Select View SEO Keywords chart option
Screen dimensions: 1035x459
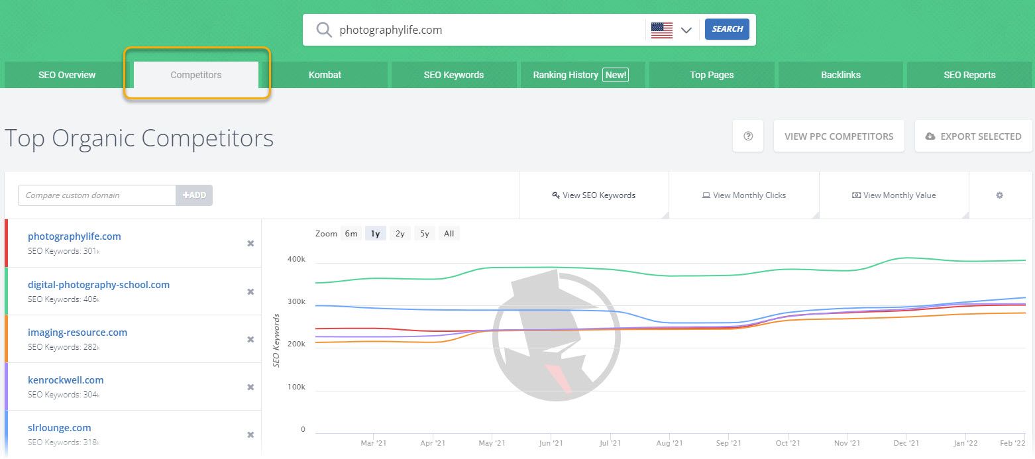coord(594,195)
